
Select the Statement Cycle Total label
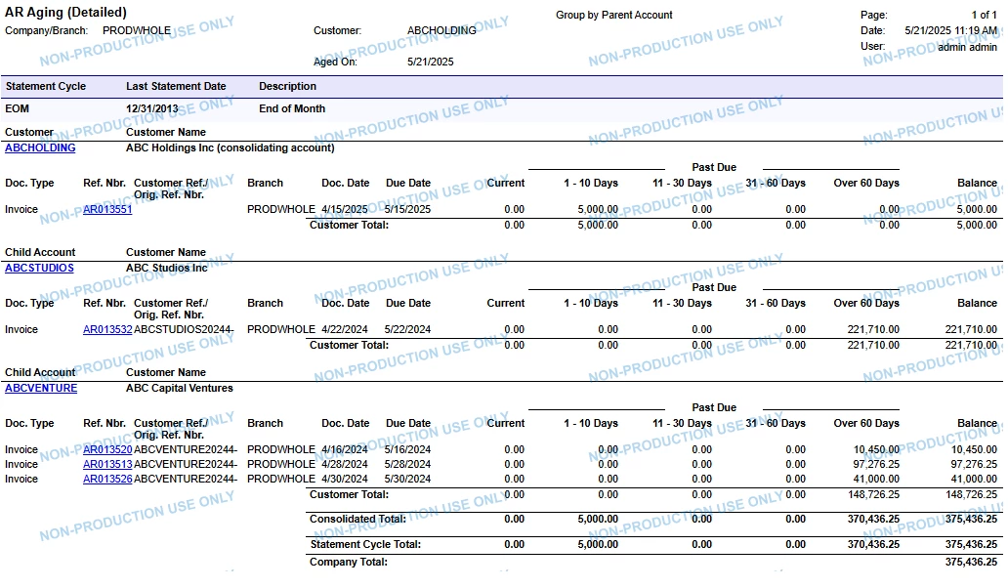pos(365,545)
